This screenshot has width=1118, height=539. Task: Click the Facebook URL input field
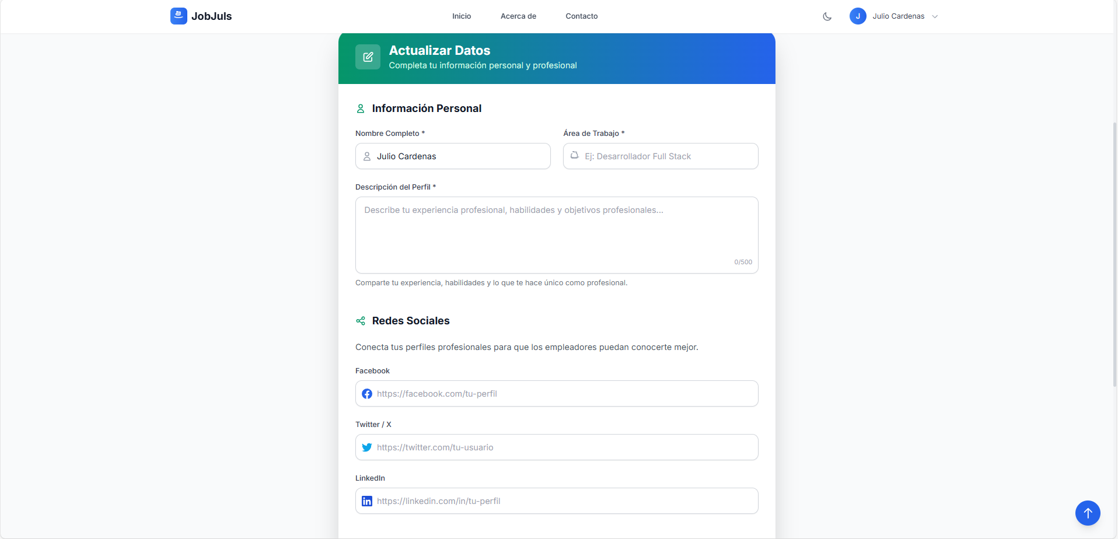pos(557,394)
